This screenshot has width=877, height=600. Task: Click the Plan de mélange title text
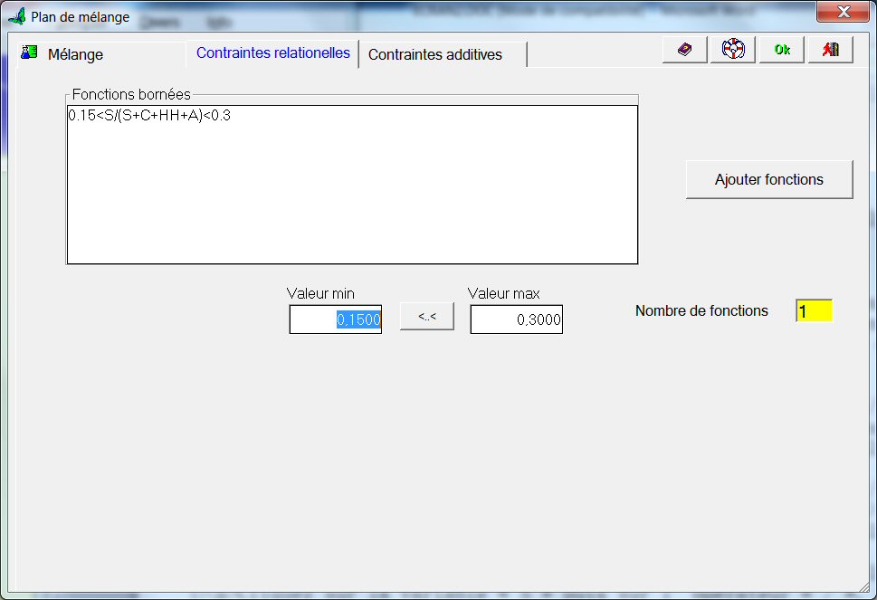pyautogui.click(x=81, y=16)
